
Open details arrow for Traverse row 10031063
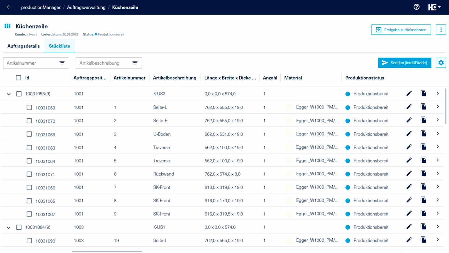pyautogui.click(x=437, y=147)
